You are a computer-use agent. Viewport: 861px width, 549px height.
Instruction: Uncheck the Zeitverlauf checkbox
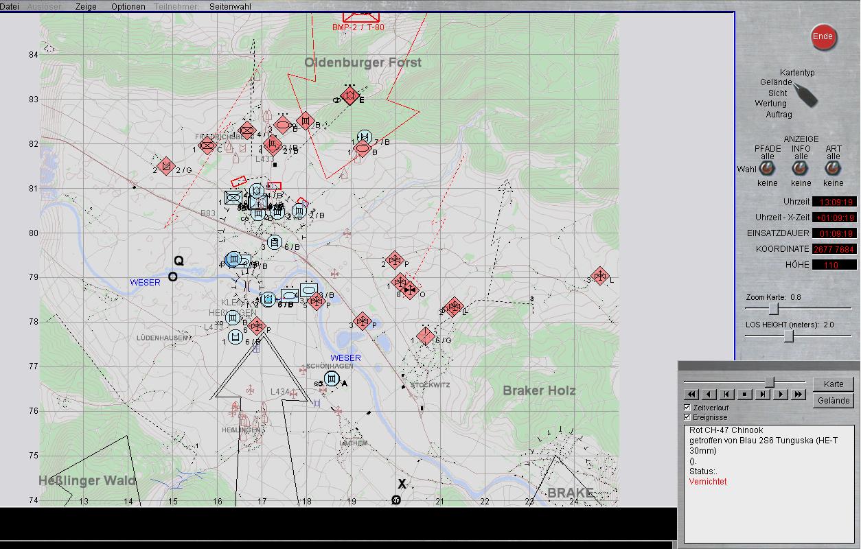687,408
